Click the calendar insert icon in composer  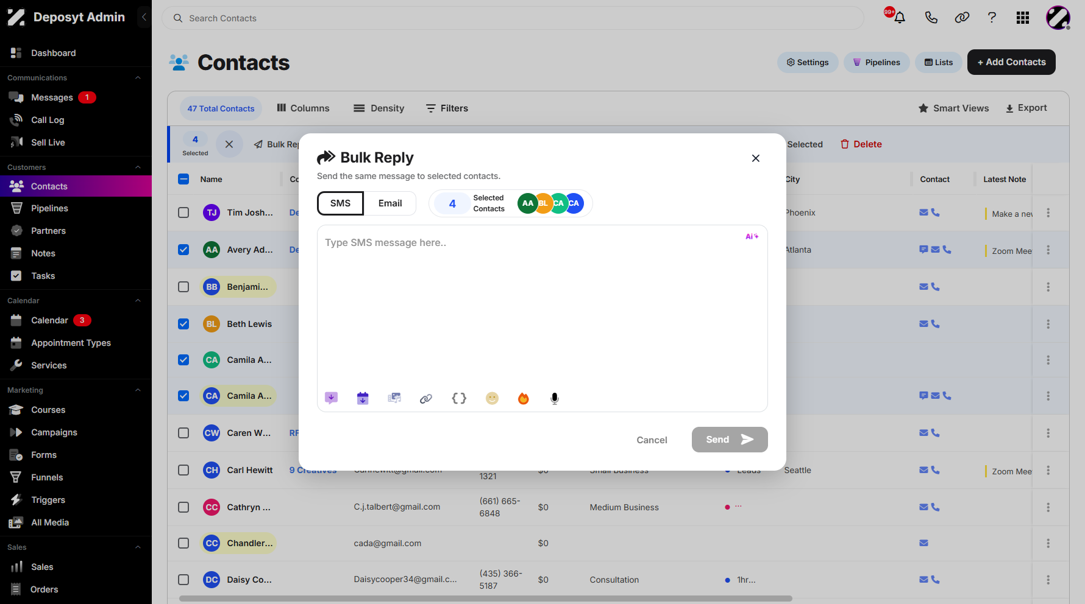click(363, 398)
